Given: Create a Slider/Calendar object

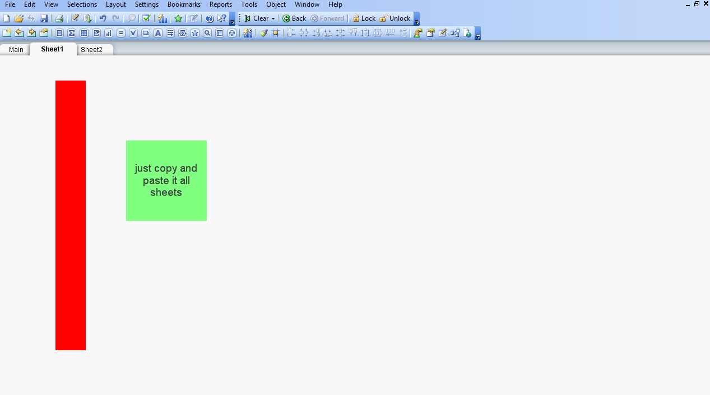Looking at the screenshot, I should [x=183, y=33].
